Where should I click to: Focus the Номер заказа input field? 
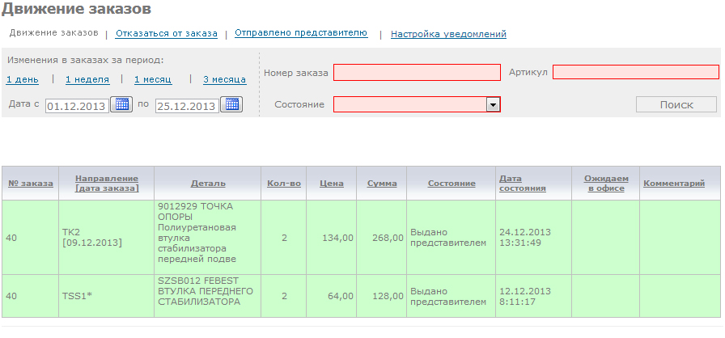tap(417, 73)
